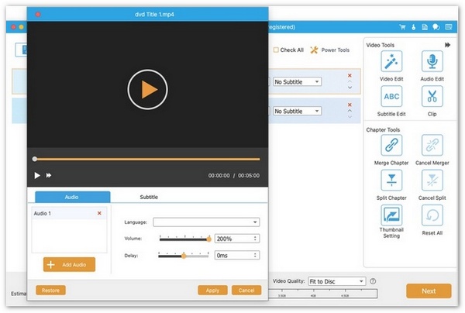465x313 pixels.
Task: Toggle the Check All checkbox
Action: point(276,50)
